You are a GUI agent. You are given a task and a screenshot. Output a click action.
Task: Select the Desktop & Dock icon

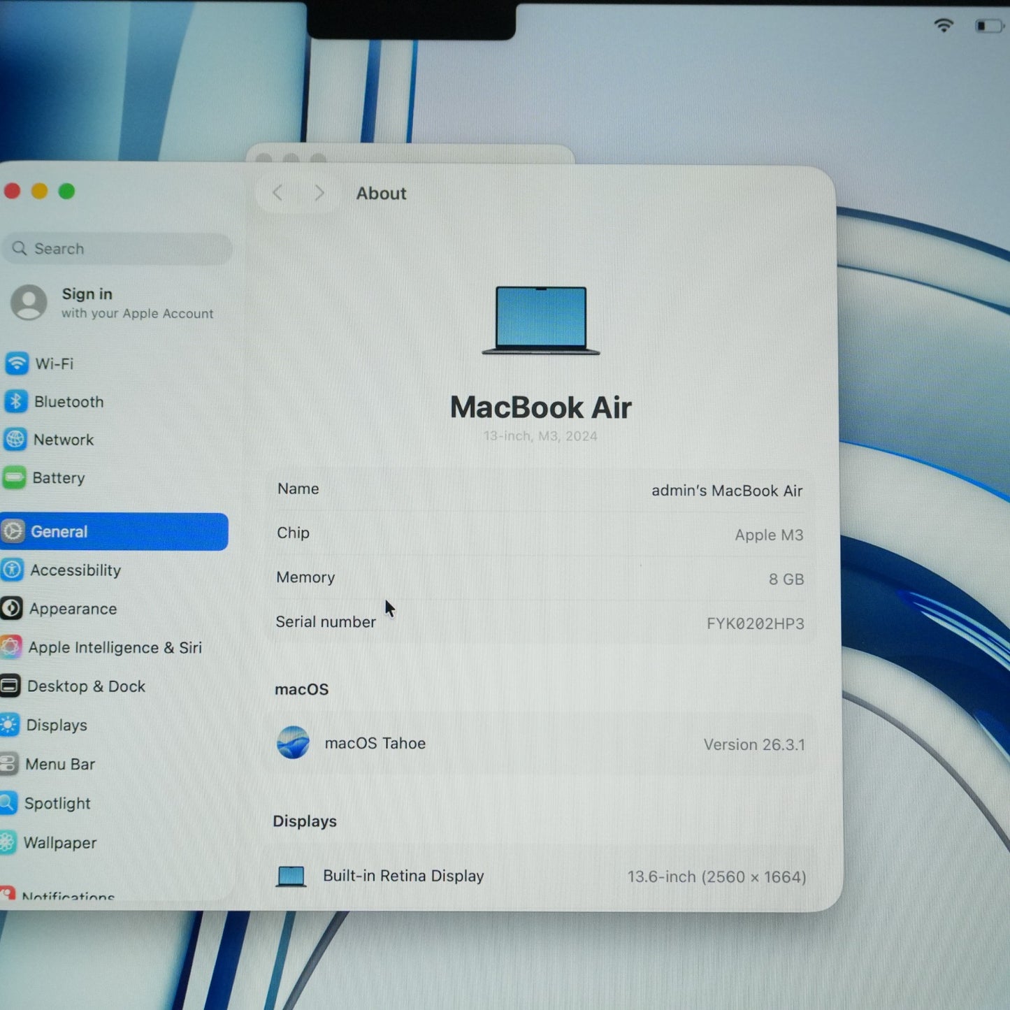pos(10,686)
